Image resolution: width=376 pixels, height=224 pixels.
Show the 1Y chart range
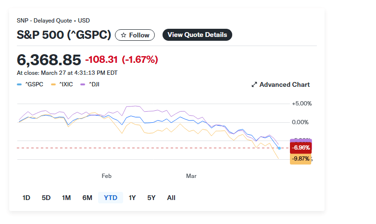[x=132, y=198]
